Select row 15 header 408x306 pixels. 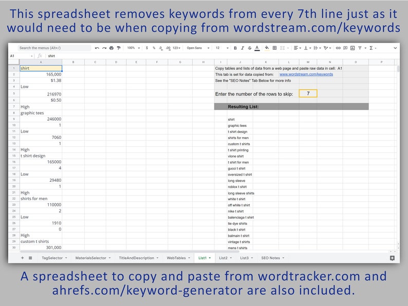[x=14, y=156]
